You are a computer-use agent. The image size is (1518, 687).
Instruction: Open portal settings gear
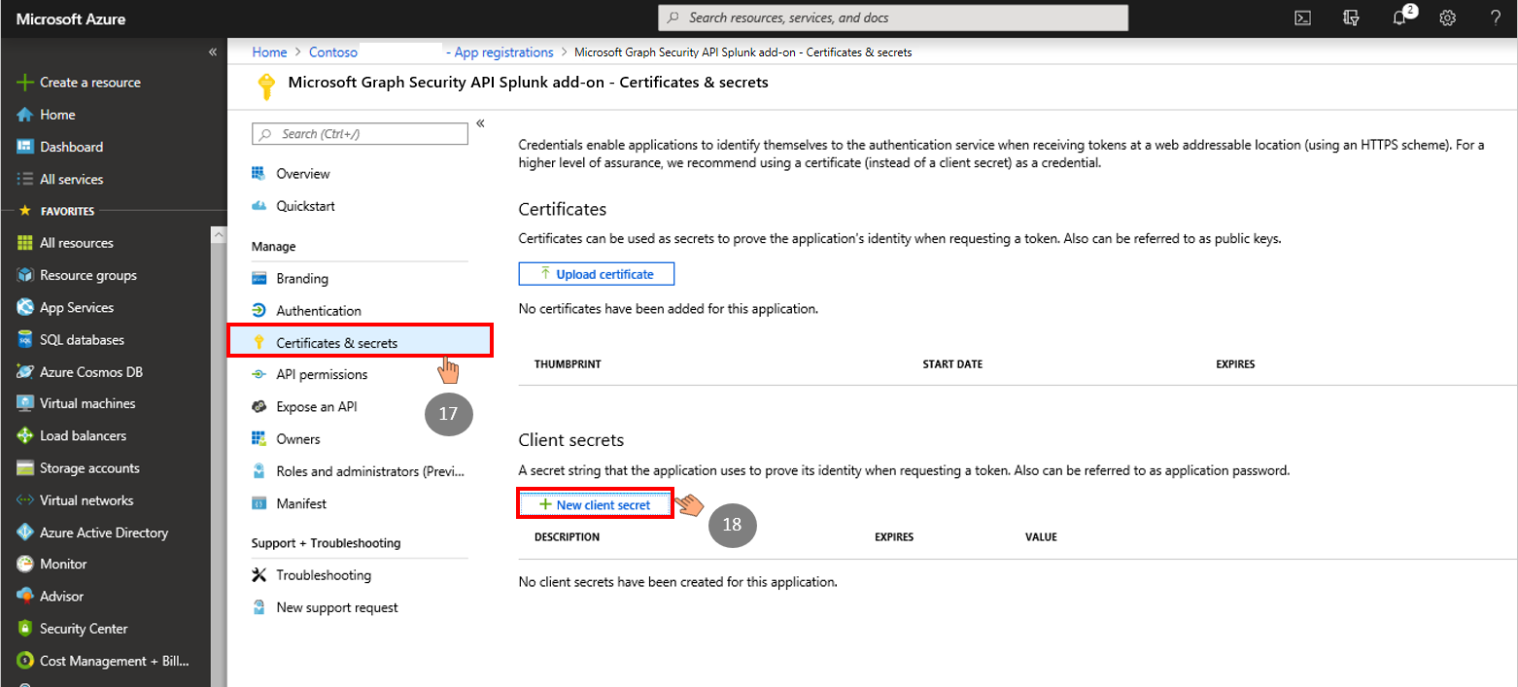[1448, 17]
